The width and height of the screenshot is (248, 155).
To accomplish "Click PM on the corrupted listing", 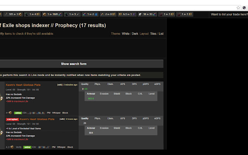I will point(54,147).
